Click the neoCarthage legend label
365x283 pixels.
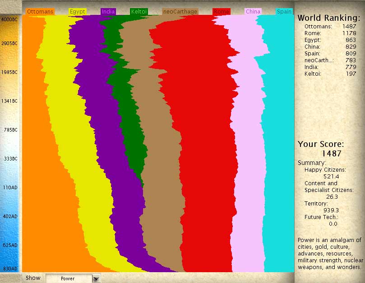point(180,12)
